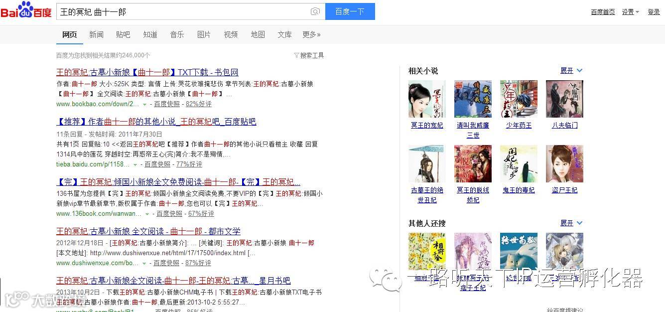
Task: Click the 百度一下 search button
Action: [x=350, y=11]
